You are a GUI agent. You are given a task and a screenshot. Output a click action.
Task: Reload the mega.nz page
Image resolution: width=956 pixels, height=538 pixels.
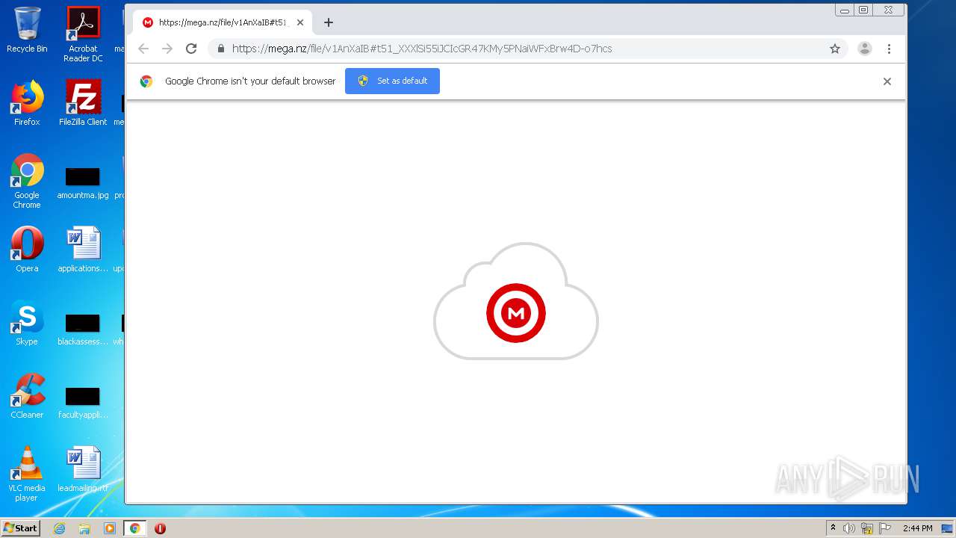[191, 49]
